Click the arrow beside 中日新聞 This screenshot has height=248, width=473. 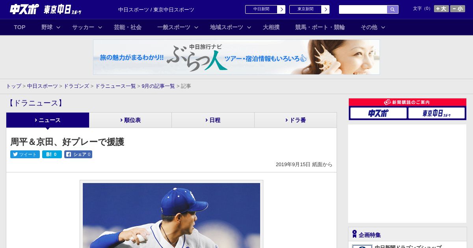coord(281,9)
